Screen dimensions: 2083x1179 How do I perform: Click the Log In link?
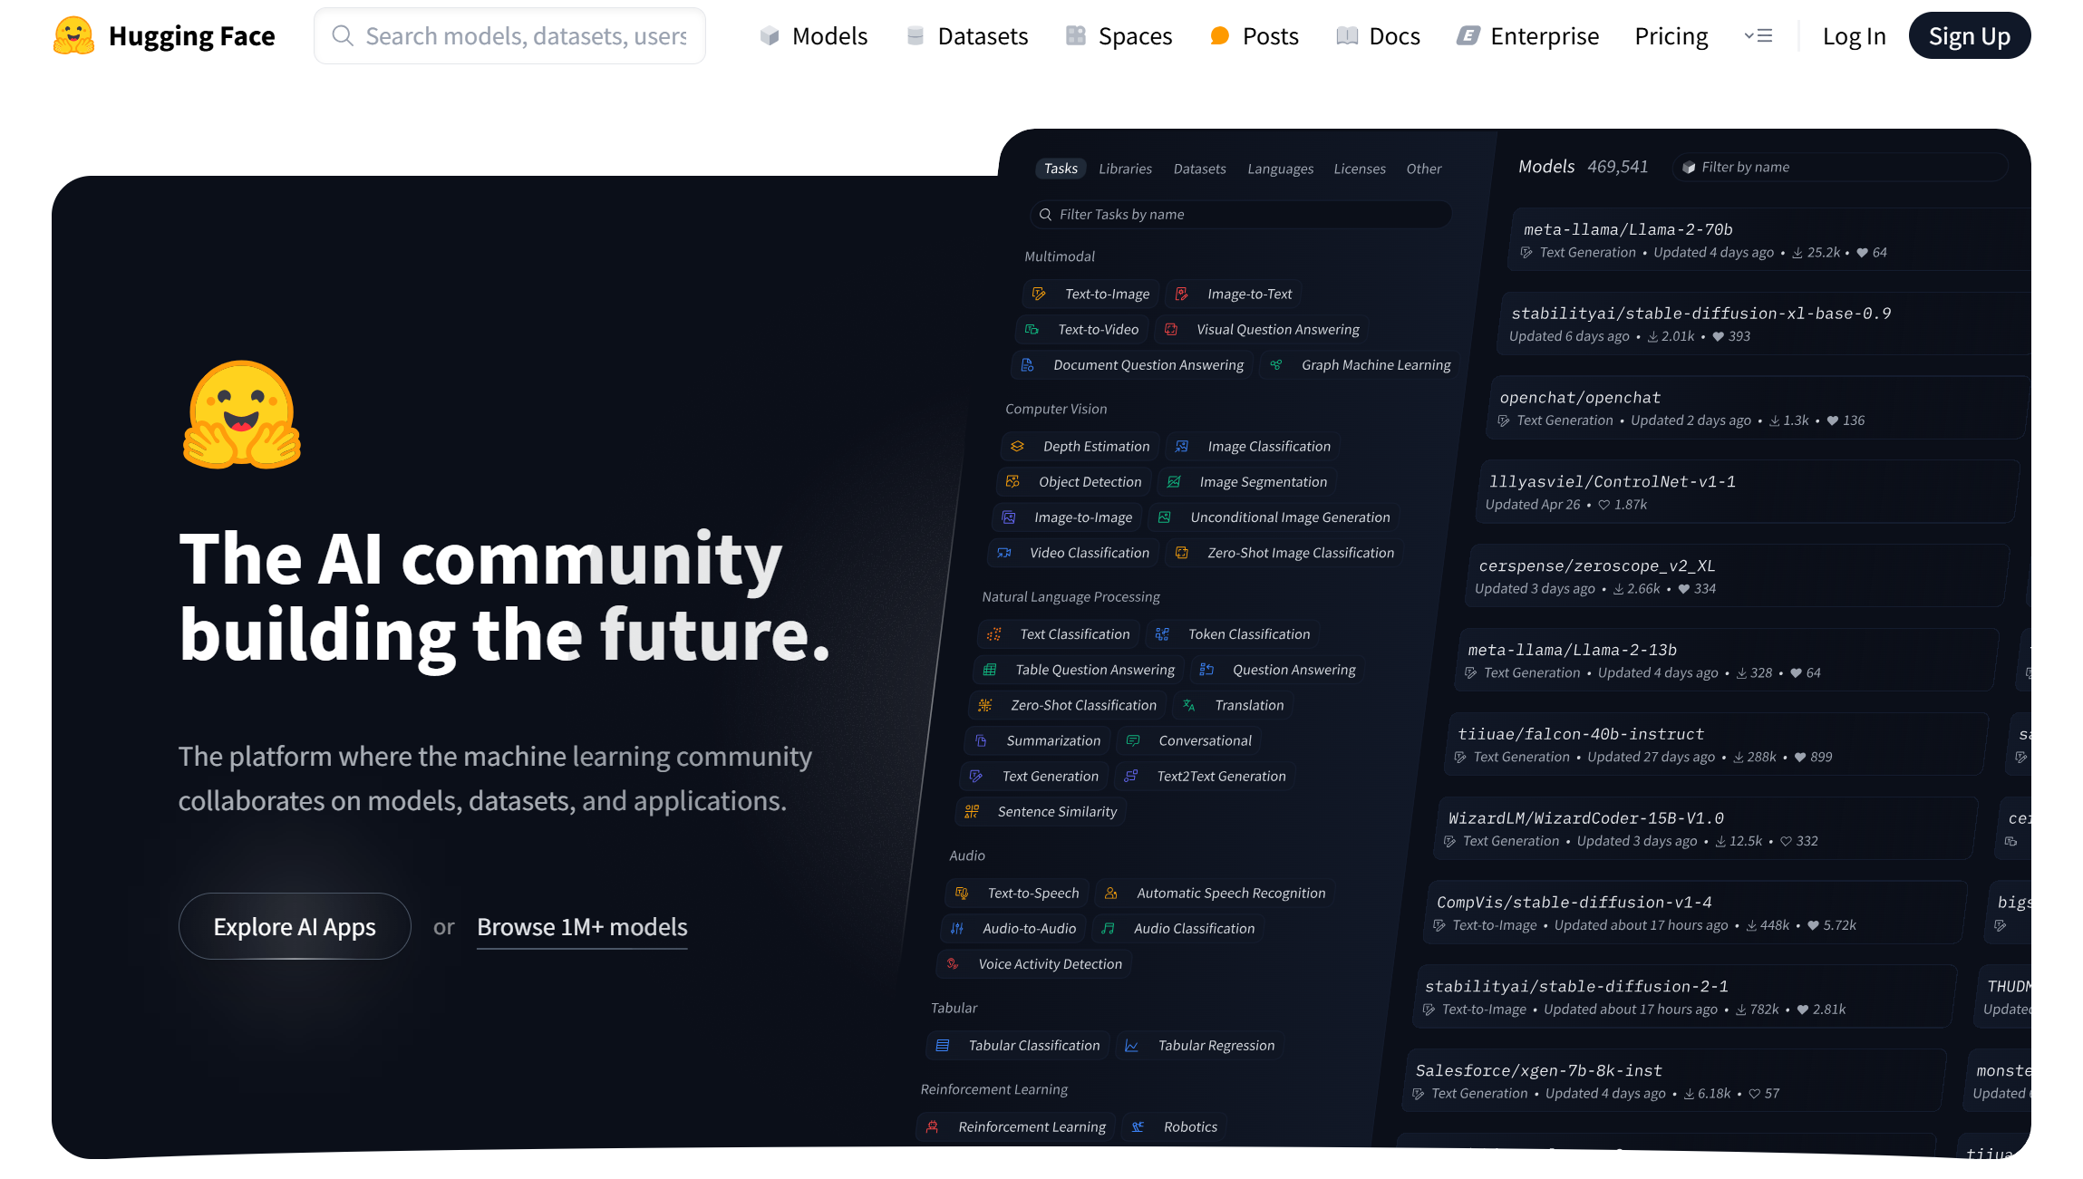[1854, 36]
